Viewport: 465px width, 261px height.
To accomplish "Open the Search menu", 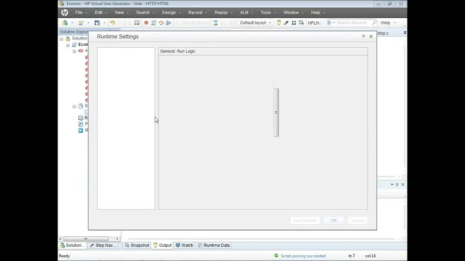I will tap(145, 12).
